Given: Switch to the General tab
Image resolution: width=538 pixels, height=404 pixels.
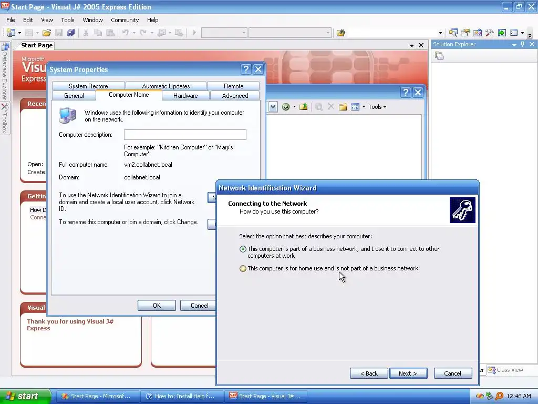Looking at the screenshot, I should [74, 96].
